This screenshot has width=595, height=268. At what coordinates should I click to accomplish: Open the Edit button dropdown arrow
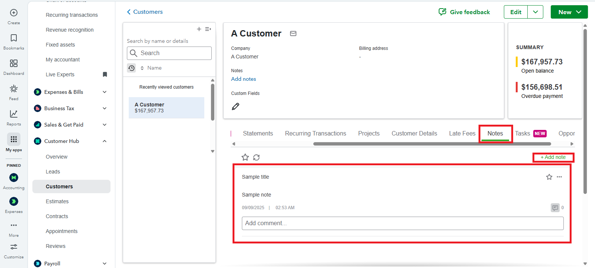tap(535, 12)
